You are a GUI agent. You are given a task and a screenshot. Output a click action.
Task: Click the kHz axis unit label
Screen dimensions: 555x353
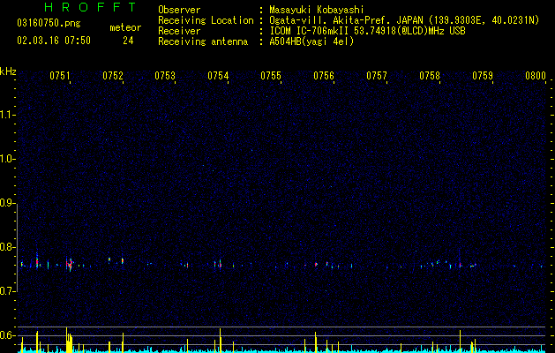(8, 71)
